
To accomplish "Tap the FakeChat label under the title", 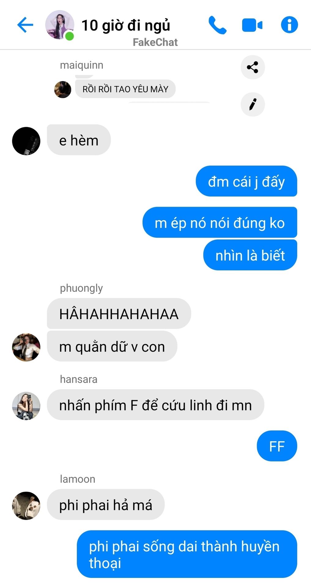I will click(155, 42).
